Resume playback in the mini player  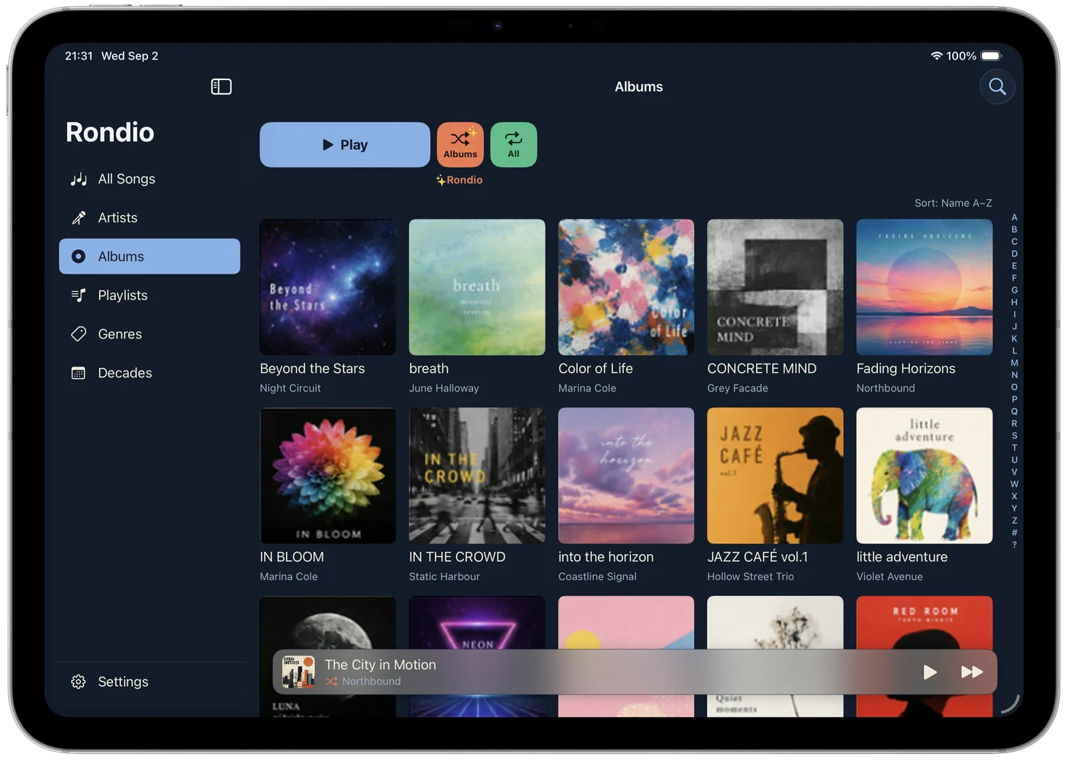(930, 672)
